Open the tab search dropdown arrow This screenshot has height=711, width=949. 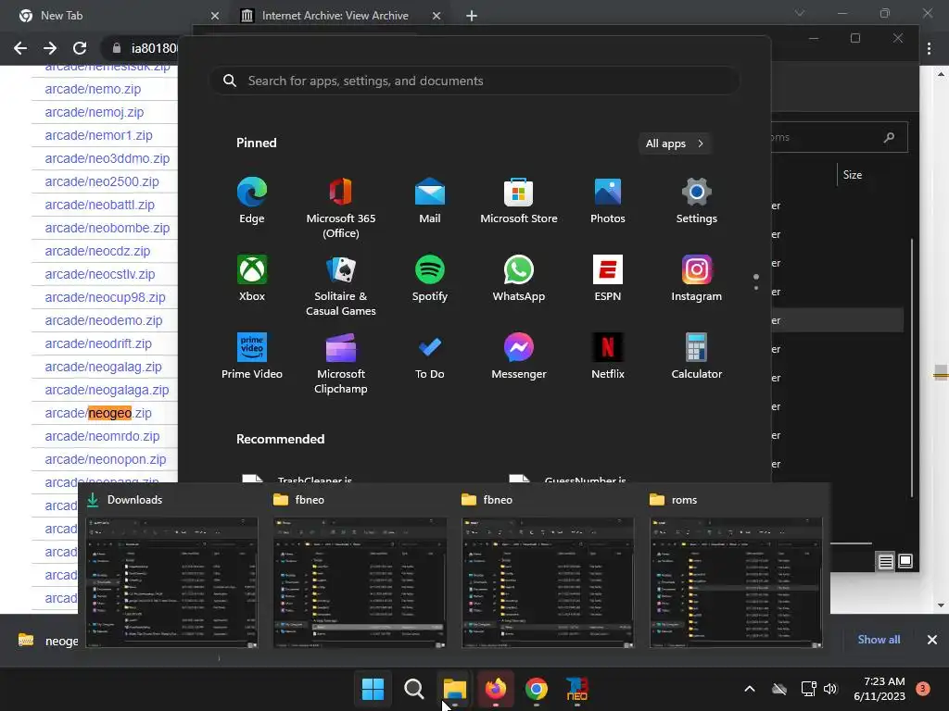pos(800,13)
